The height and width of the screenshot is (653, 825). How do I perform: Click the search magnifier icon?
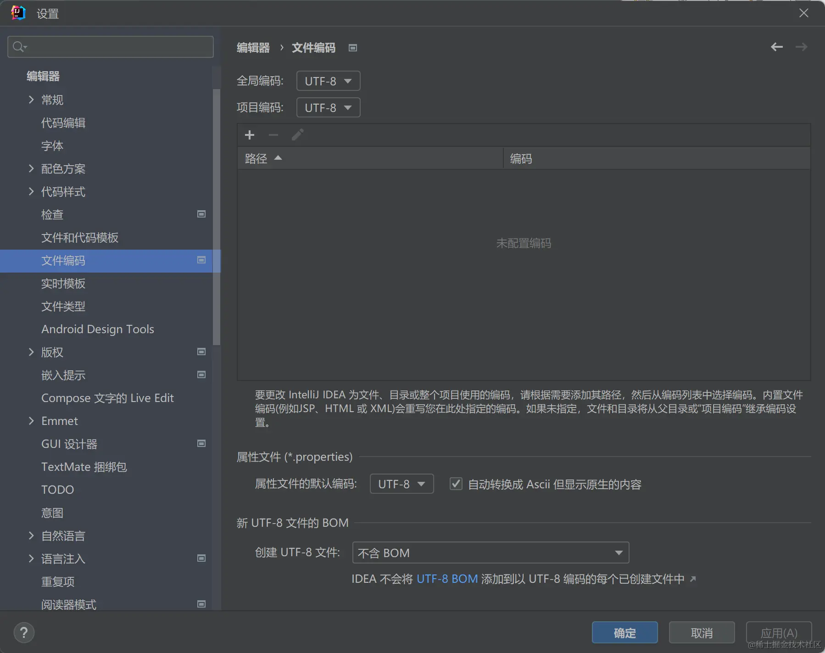point(19,47)
